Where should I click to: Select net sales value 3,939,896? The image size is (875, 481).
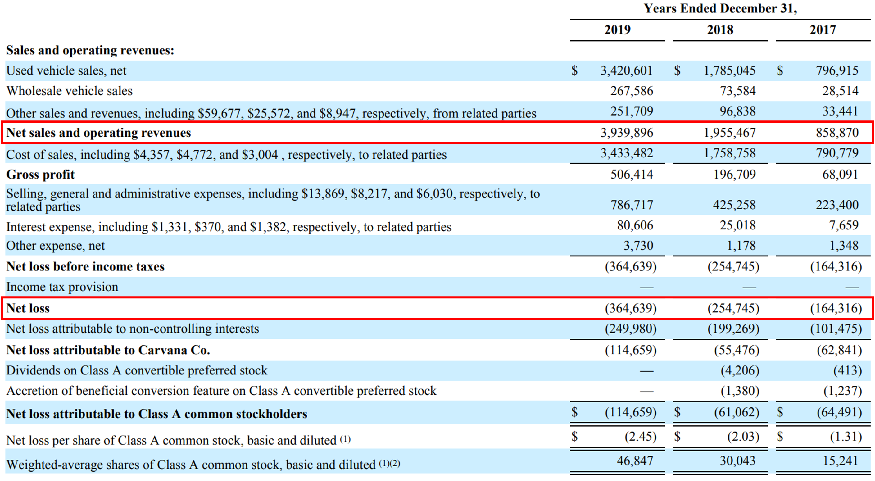pyautogui.click(x=627, y=133)
